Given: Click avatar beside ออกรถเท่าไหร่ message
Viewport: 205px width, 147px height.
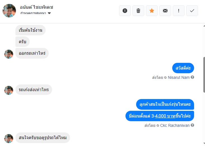Looking at the screenshot, I should 9,54.
